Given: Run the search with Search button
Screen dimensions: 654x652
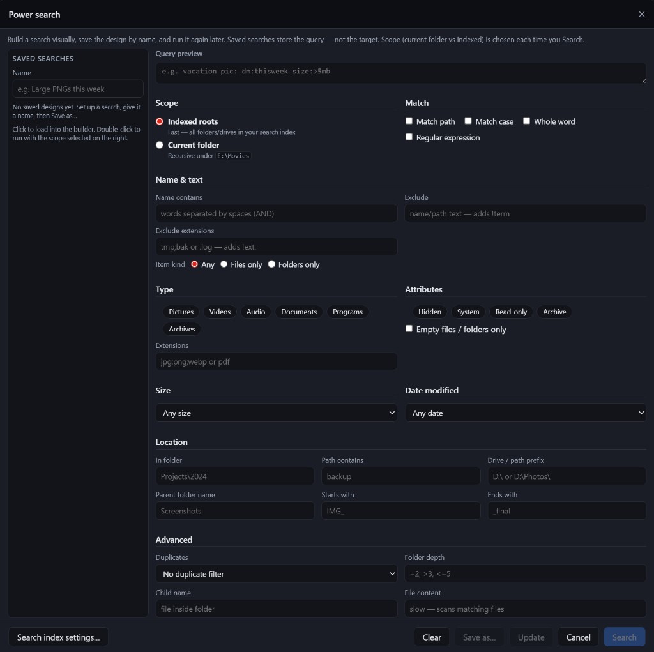Looking at the screenshot, I should click(624, 637).
